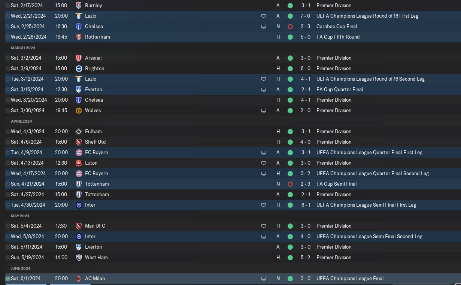The height and width of the screenshot is (285, 461).
Task: Click the Fulham club badge
Action: point(79,132)
